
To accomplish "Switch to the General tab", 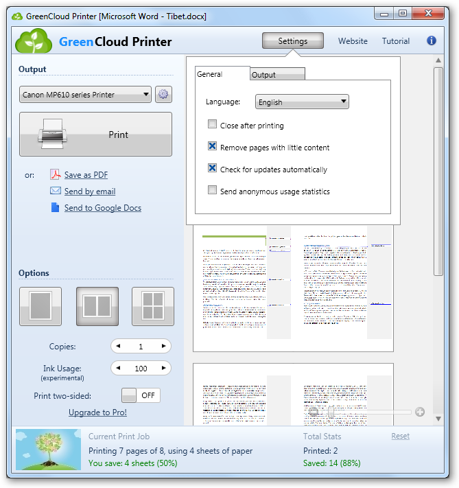I will click(x=222, y=73).
